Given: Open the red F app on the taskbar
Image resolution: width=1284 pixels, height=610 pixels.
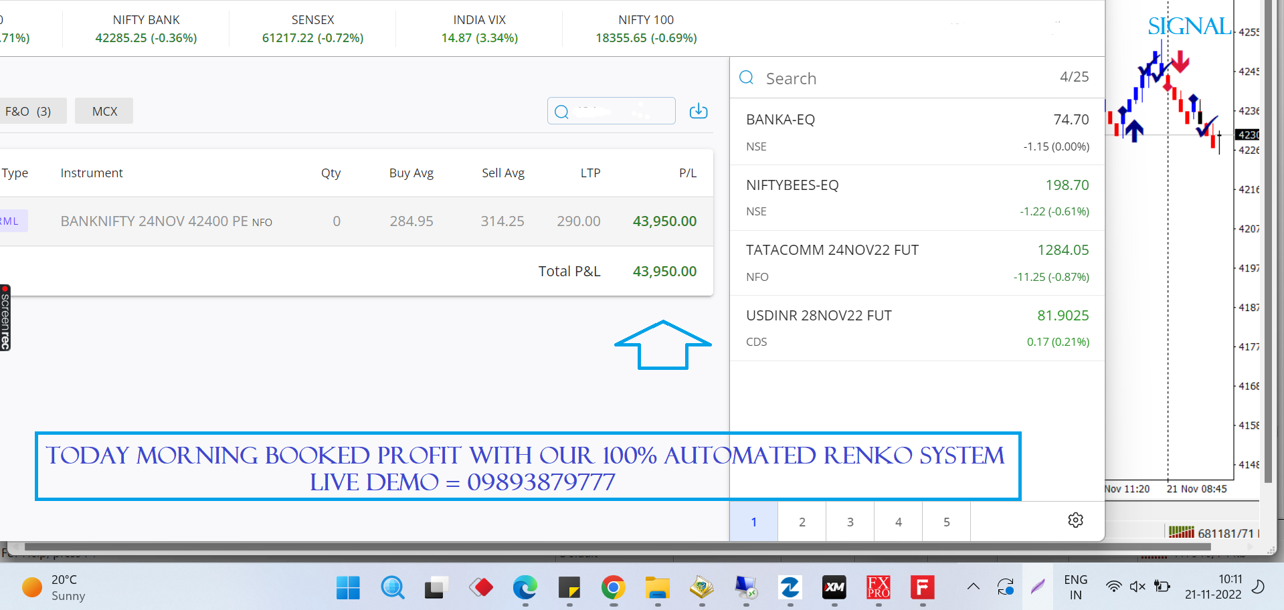Looking at the screenshot, I should pyautogui.click(x=922, y=587).
